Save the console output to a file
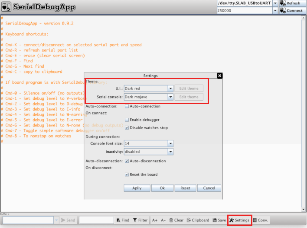 click(219, 220)
